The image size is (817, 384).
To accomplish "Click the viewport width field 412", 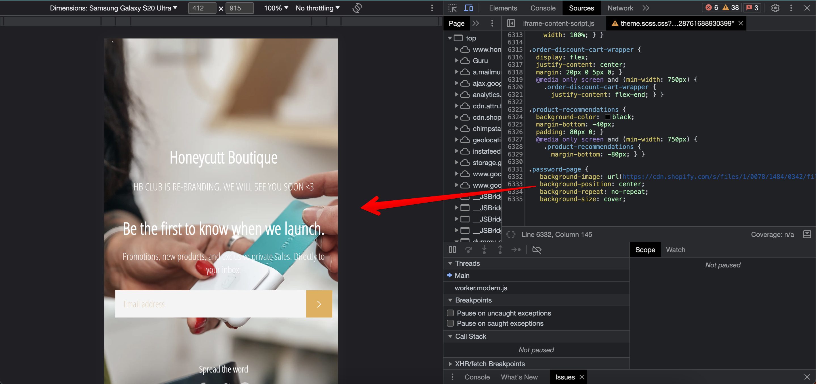I will pyautogui.click(x=202, y=8).
